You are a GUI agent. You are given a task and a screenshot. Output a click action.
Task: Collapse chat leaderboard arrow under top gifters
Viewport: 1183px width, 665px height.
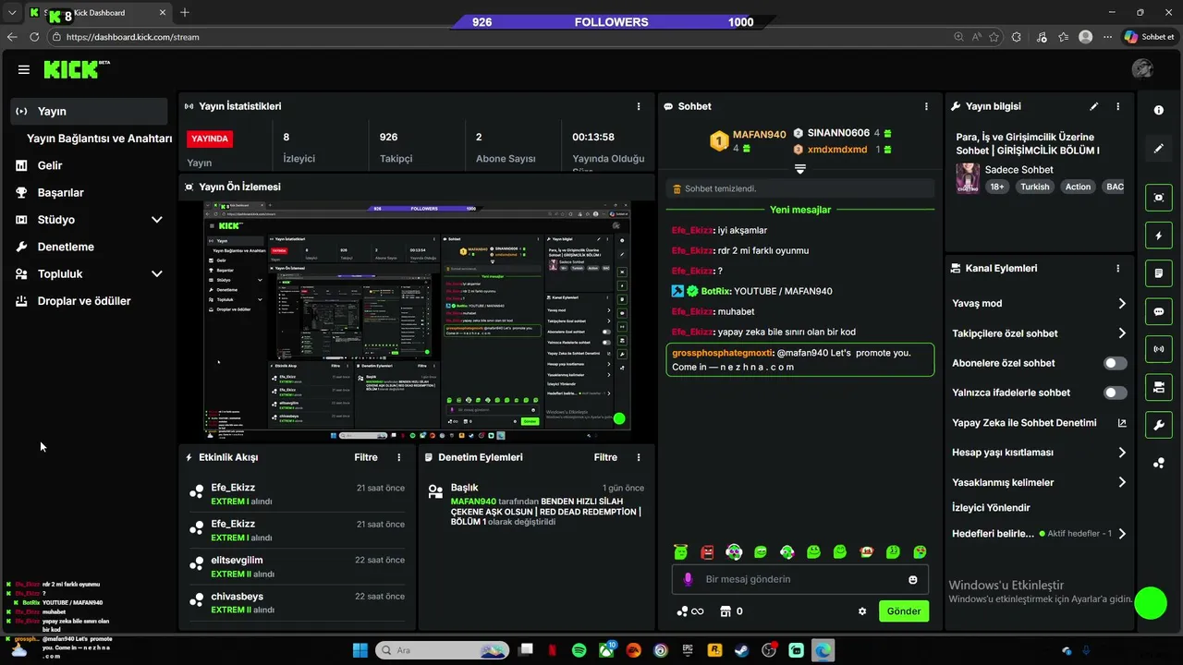[800, 170]
